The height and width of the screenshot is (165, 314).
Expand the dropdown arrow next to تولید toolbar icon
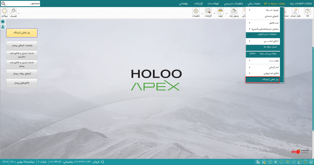227,13
